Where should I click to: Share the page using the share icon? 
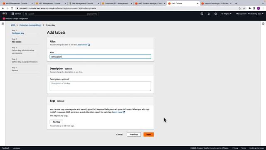tap(239, 8)
